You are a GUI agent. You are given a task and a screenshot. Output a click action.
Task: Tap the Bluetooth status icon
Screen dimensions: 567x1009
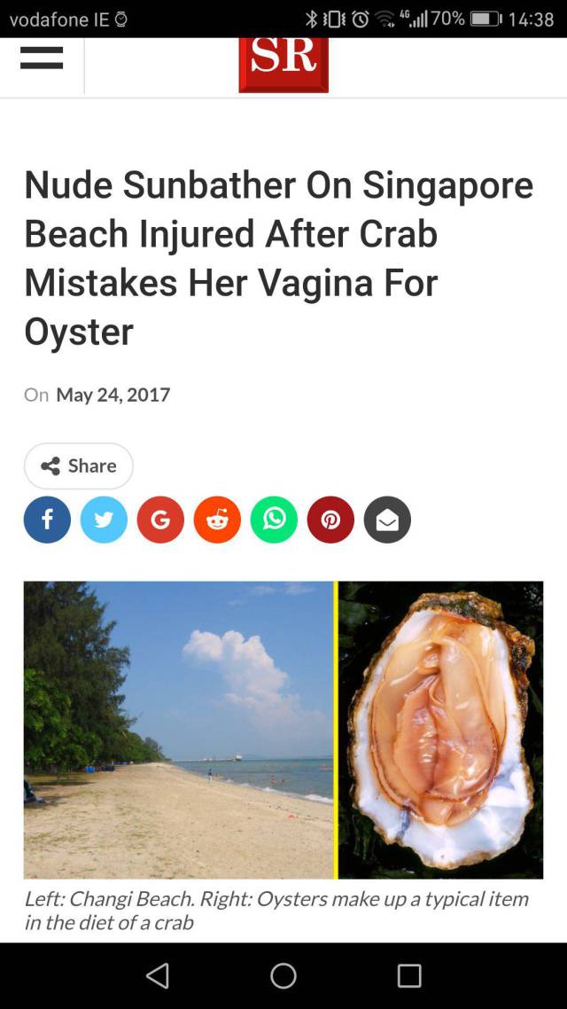point(311,20)
